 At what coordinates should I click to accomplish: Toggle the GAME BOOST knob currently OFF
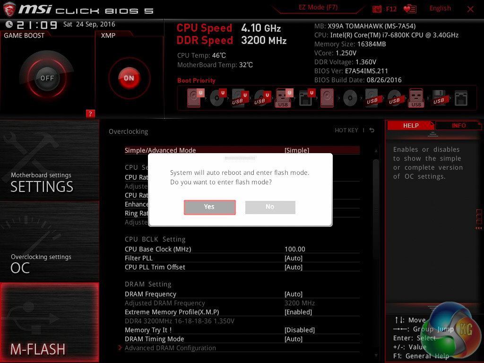[47, 78]
